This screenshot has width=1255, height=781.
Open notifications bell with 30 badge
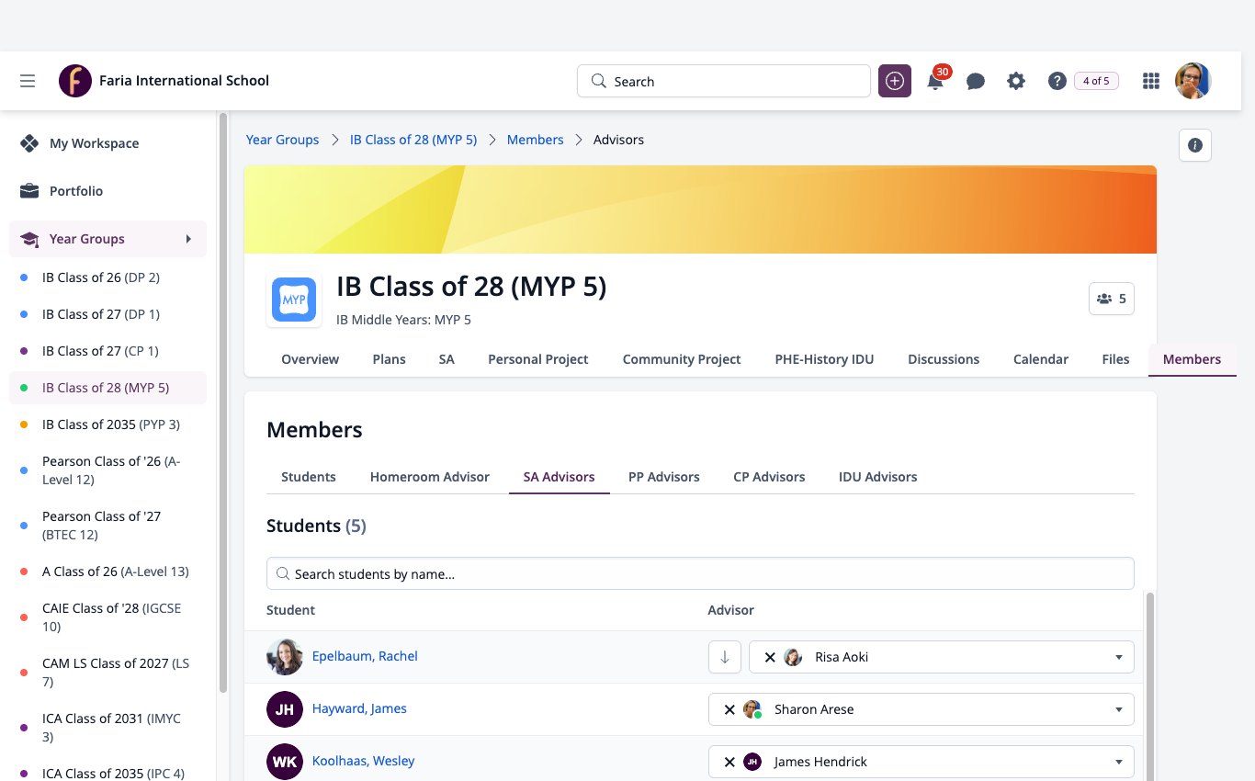tap(935, 81)
